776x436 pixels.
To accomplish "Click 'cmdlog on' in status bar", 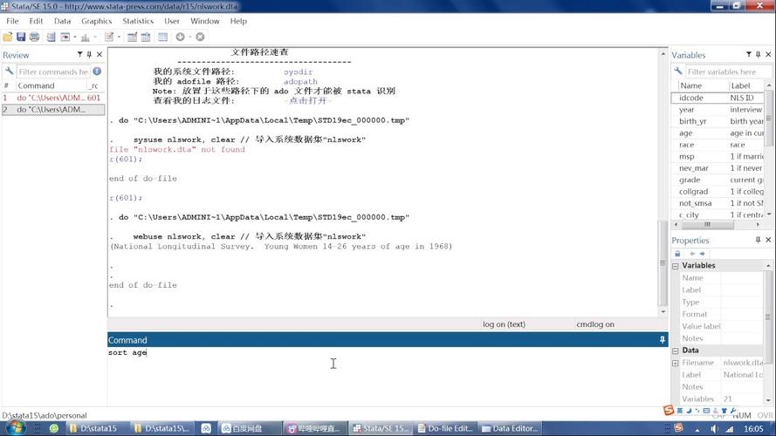I will pos(595,324).
